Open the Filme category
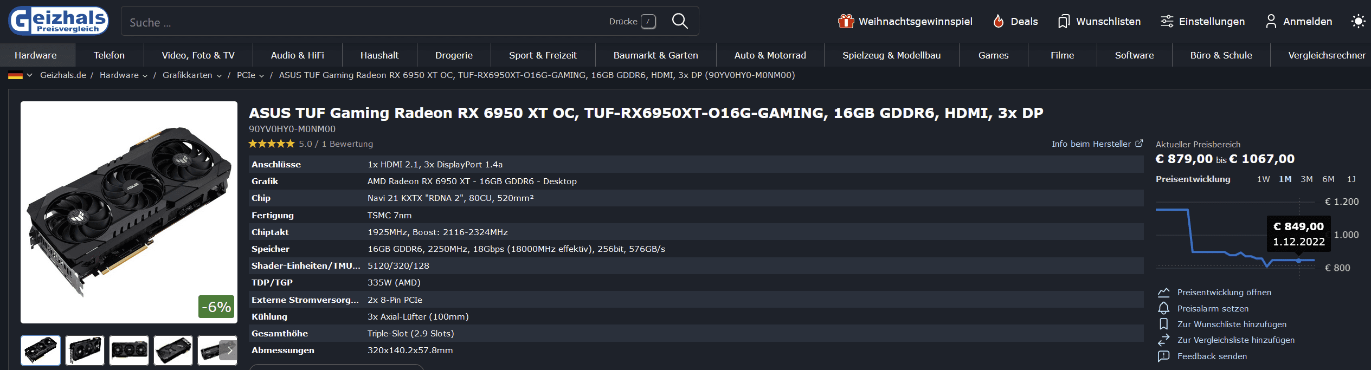1371x370 pixels. (x=1062, y=55)
